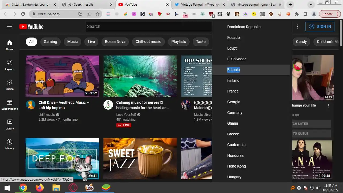
Task: Open the Sweet Jazz video thumbnail
Action: click(140, 159)
